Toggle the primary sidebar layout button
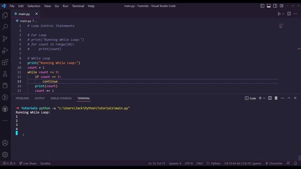301x169 pixels. point(262,6)
